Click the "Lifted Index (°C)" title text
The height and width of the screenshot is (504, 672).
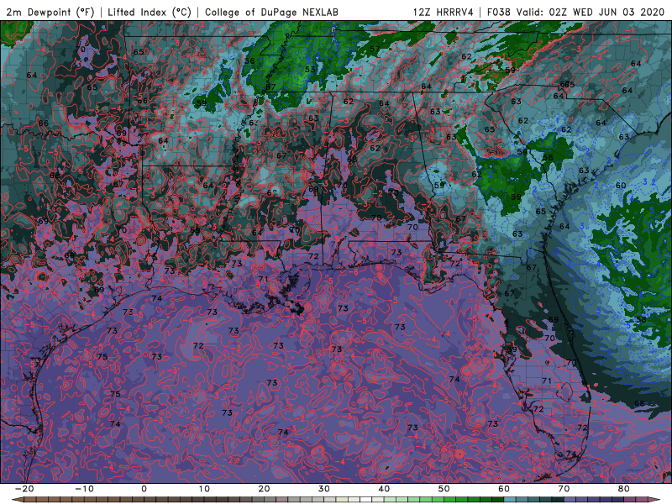150,12
